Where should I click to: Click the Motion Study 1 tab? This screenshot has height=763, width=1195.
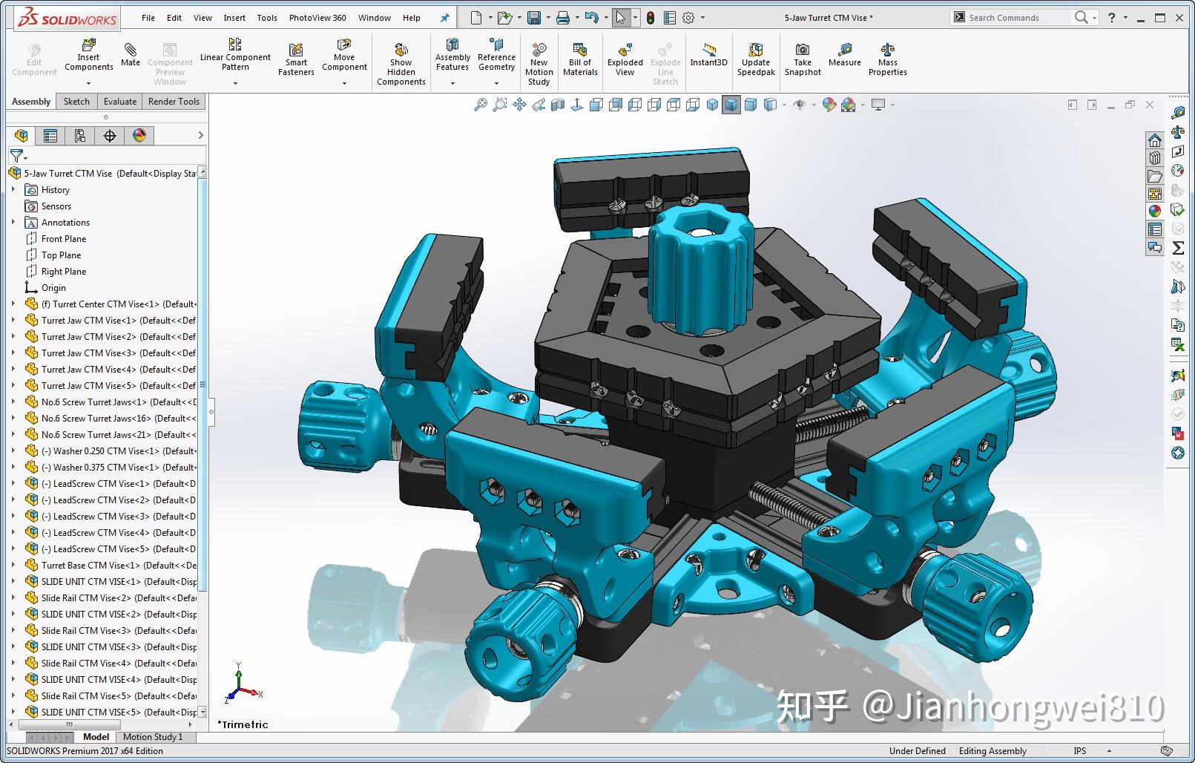[154, 736]
